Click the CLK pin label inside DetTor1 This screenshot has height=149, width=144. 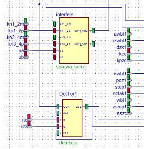[x=66, y=107]
